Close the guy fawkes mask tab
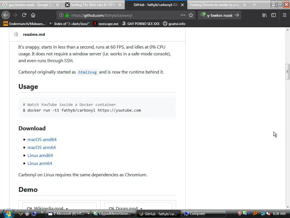This screenshot has width=290, height=218. point(57,5)
